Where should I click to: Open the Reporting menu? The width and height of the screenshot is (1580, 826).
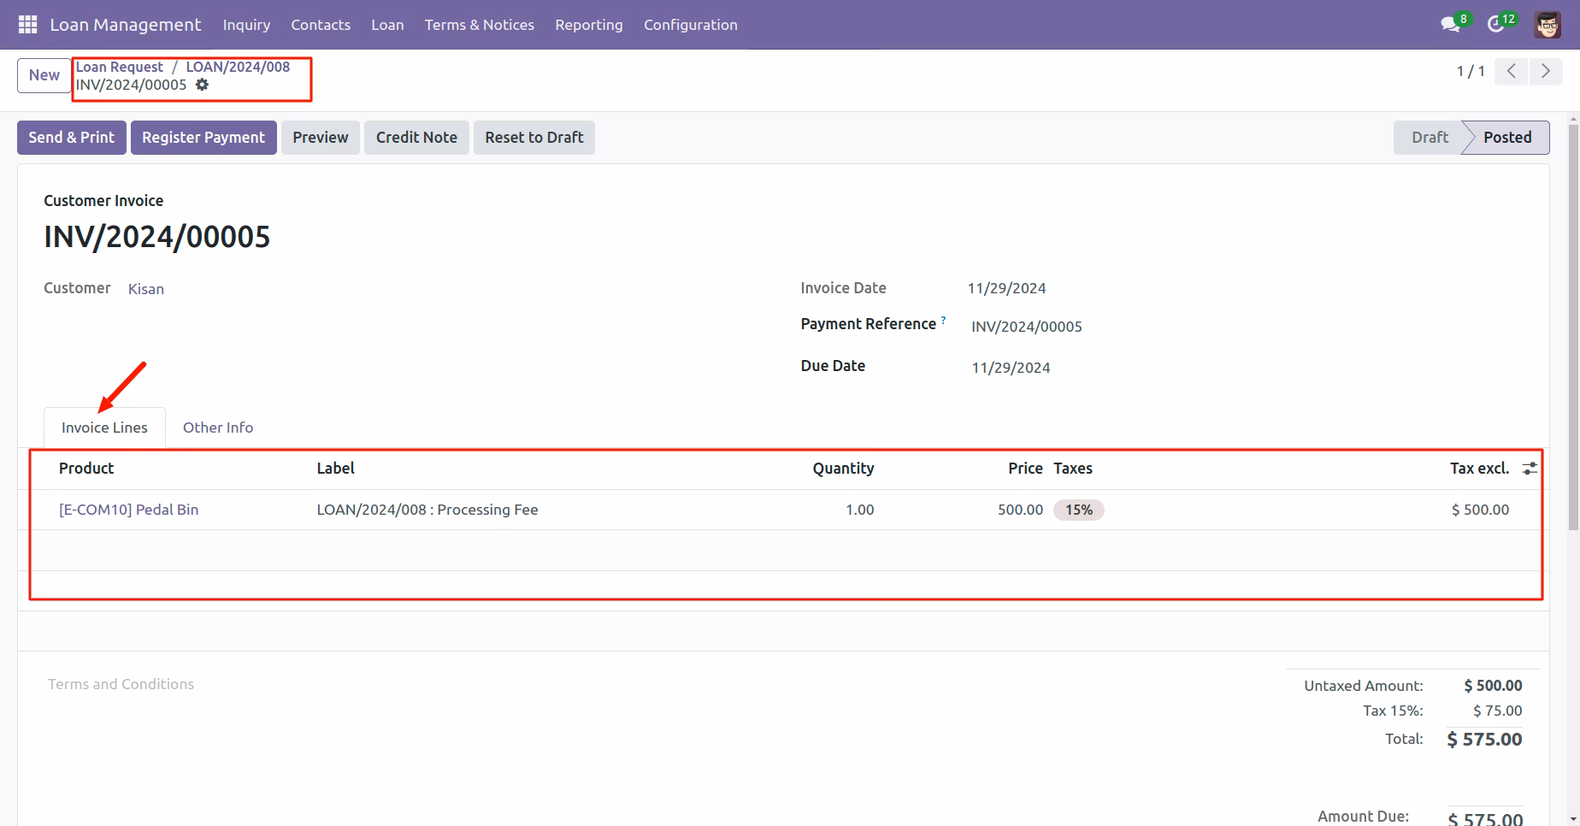click(x=589, y=25)
